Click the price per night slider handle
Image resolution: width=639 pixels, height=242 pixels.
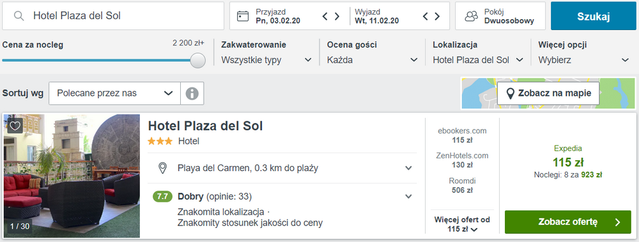(198, 60)
